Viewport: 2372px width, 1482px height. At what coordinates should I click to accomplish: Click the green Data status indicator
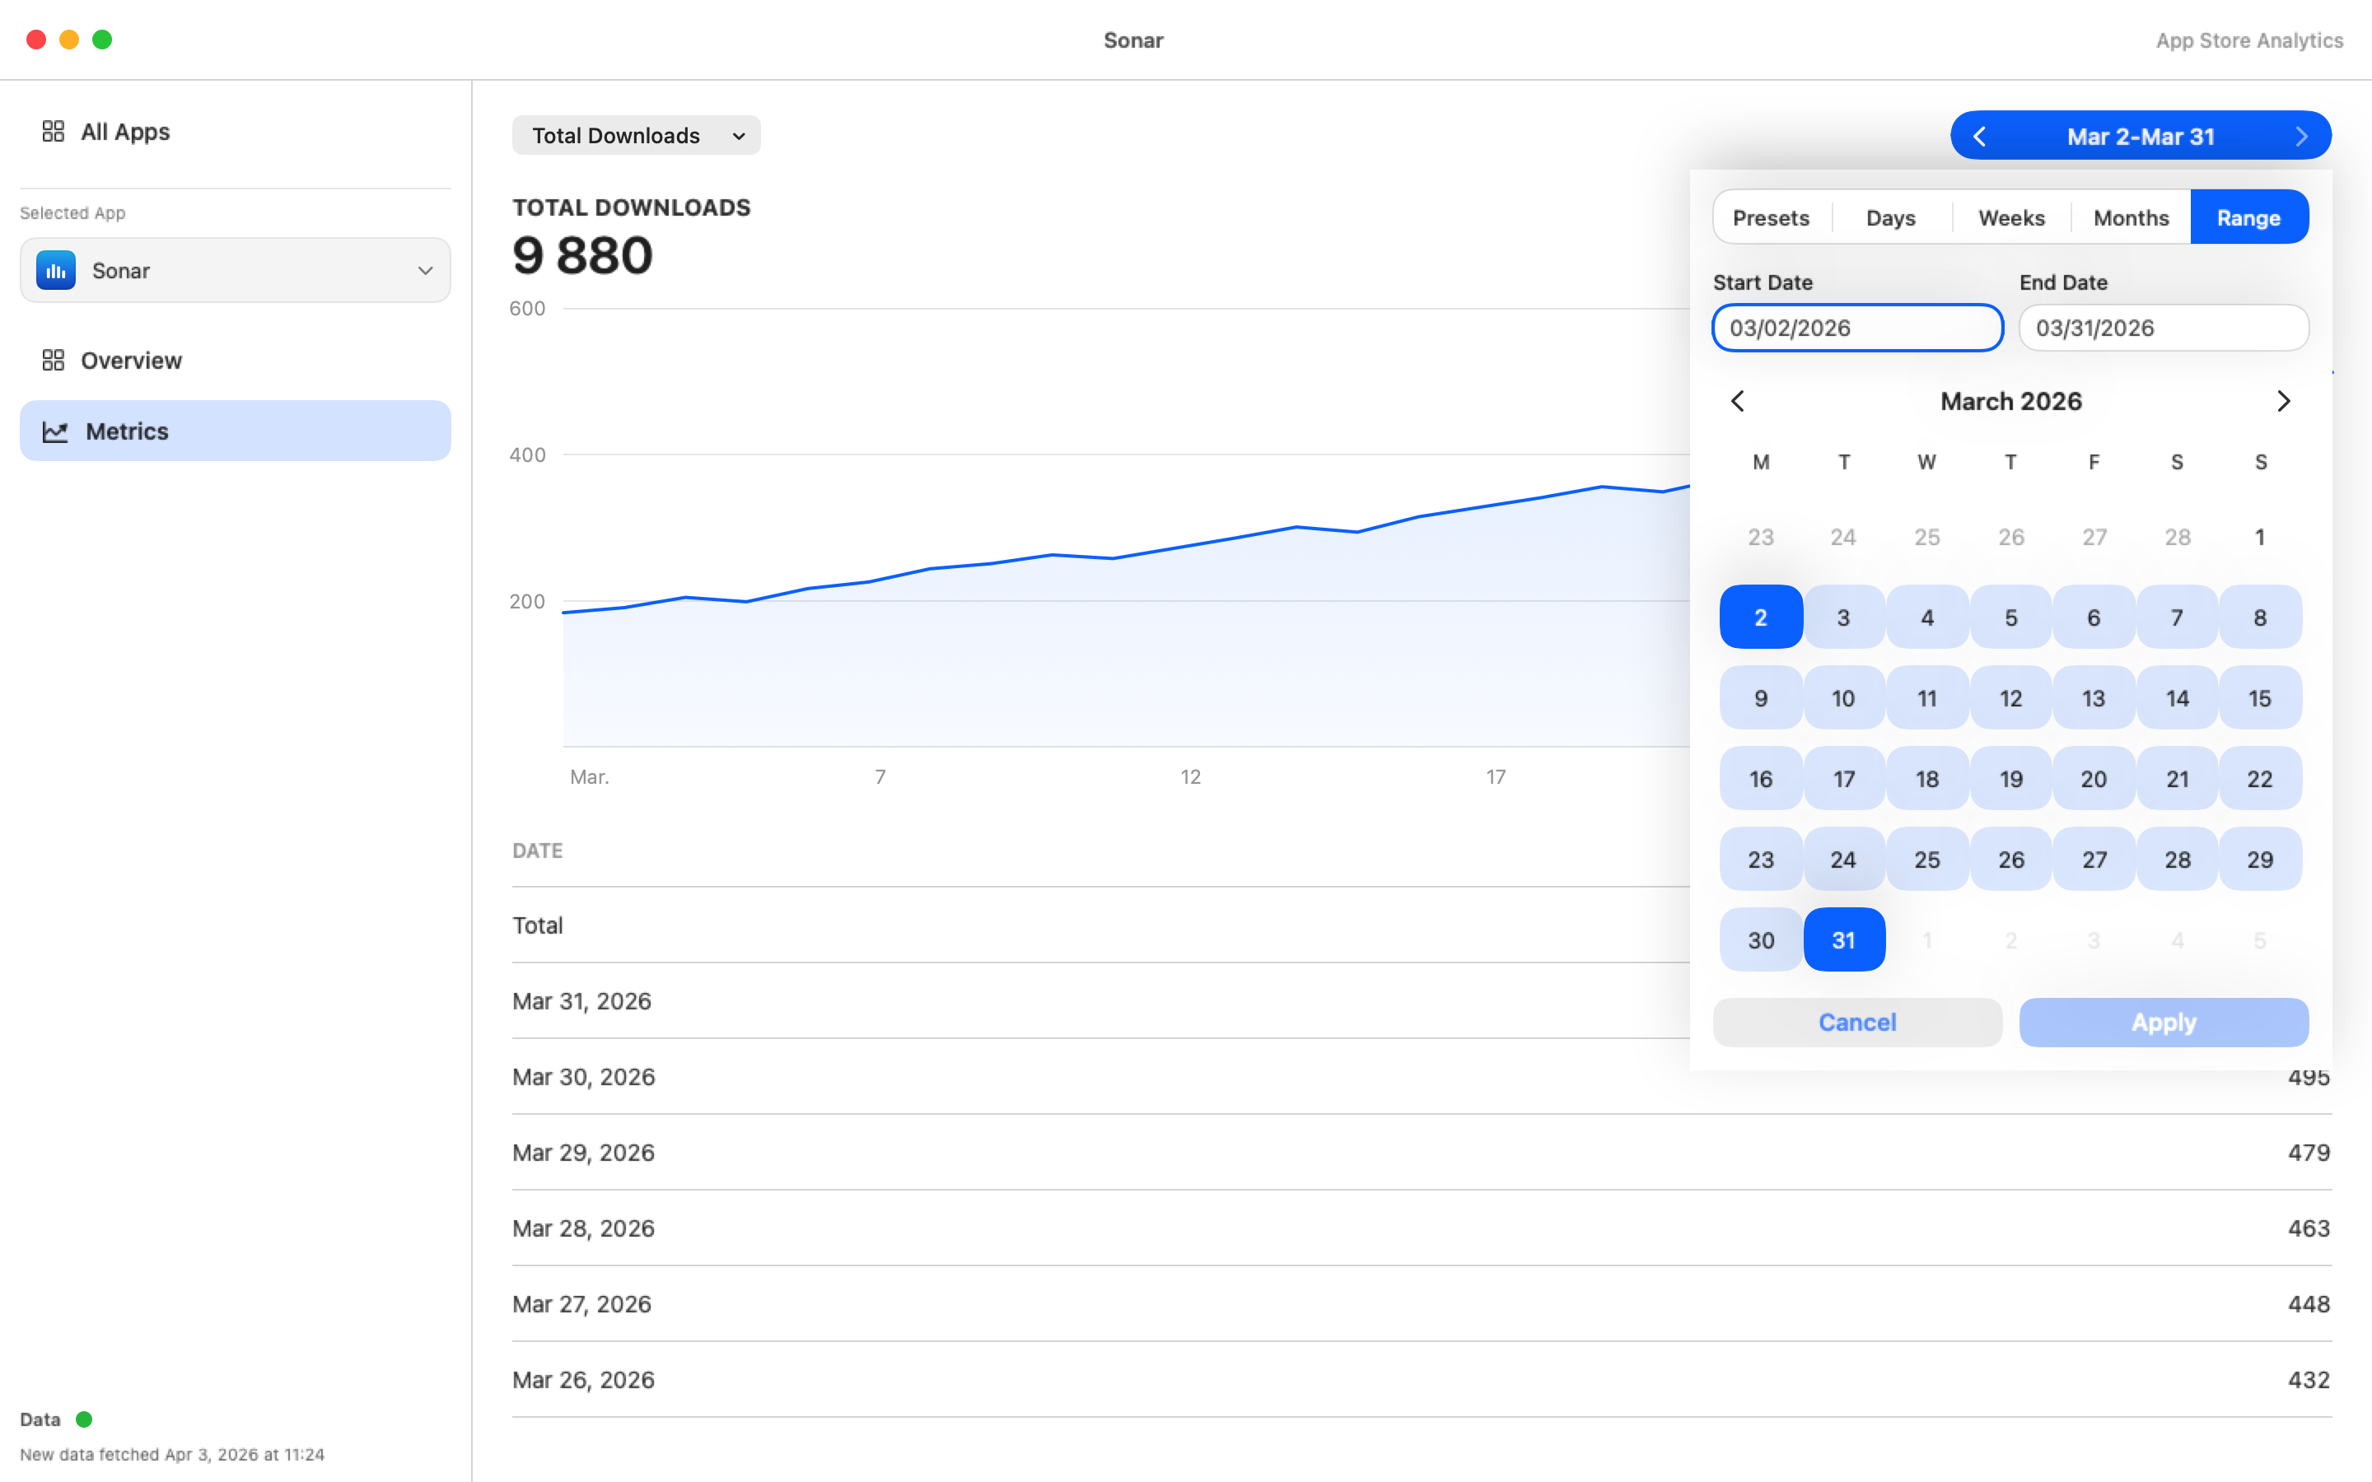pyautogui.click(x=84, y=1419)
